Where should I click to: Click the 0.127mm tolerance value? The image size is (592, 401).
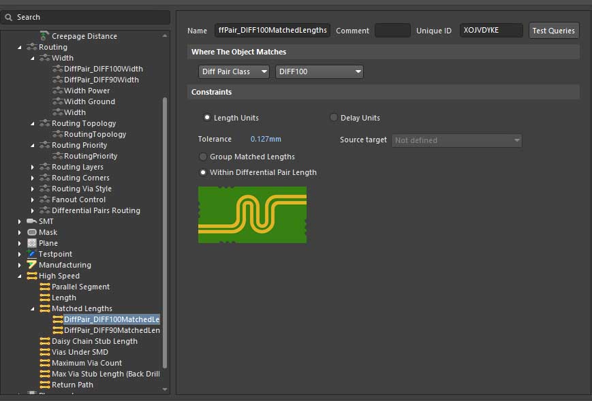pos(266,139)
